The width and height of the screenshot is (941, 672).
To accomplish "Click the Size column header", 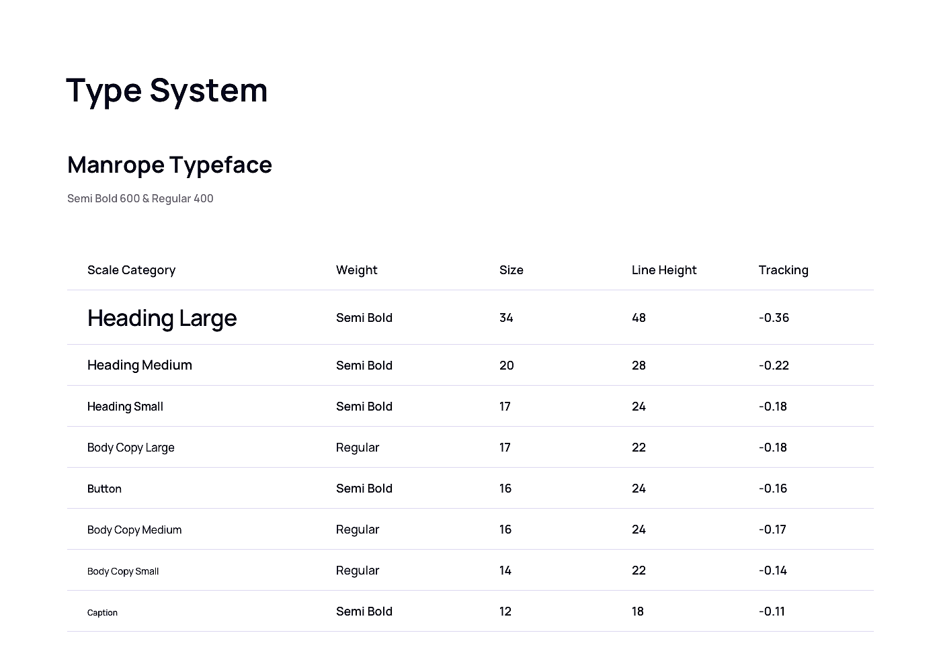I will point(511,270).
